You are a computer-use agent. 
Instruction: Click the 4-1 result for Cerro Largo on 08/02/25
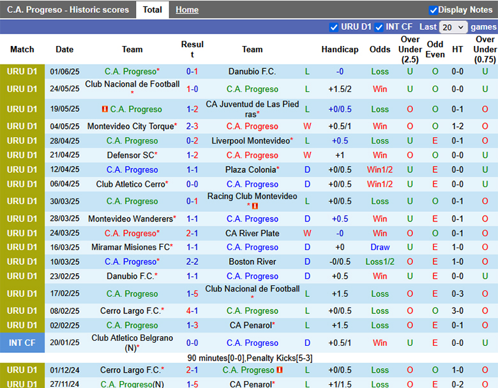pos(192,311)
